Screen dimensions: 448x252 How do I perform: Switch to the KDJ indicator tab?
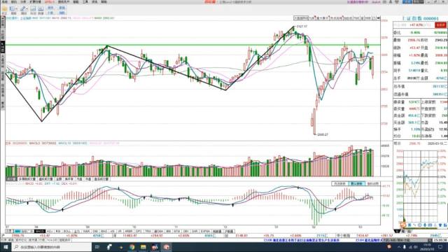[50, 231]
